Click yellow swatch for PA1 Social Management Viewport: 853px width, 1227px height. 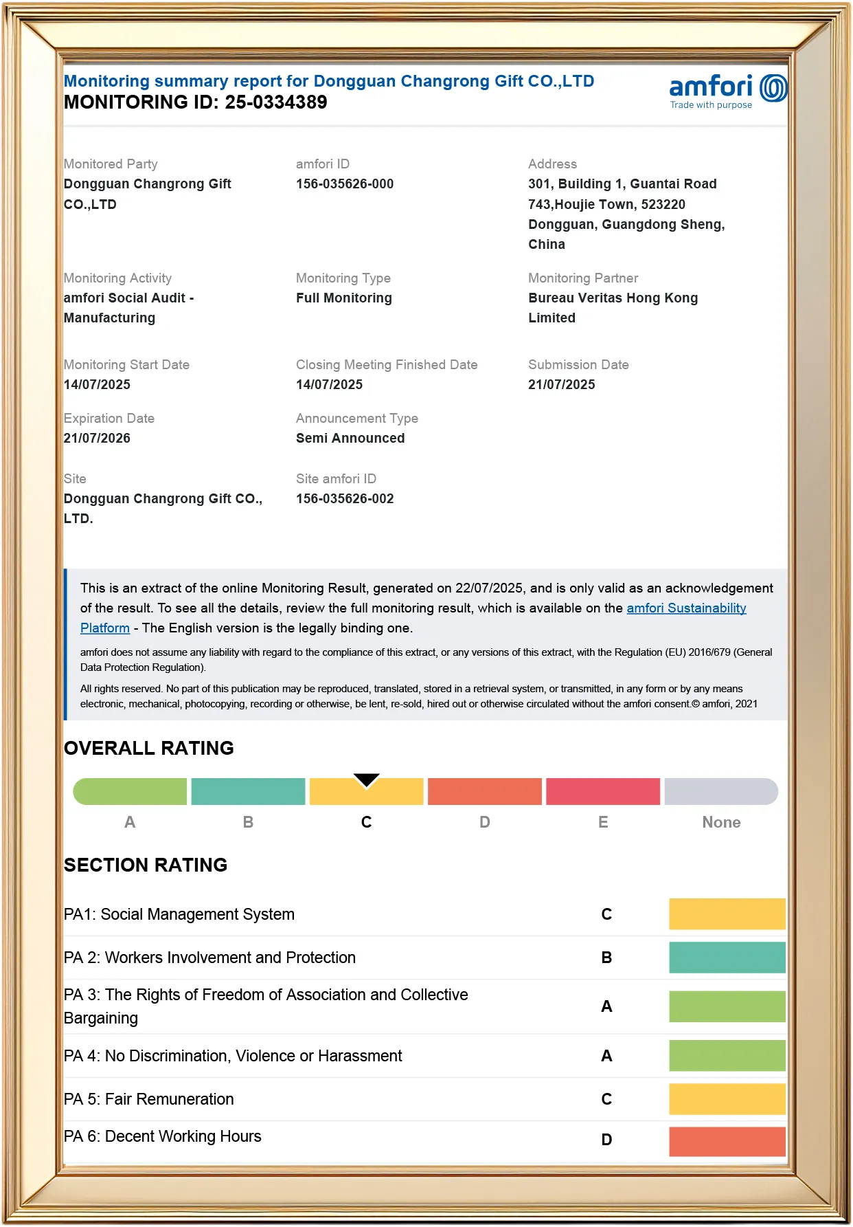point(727,914)
